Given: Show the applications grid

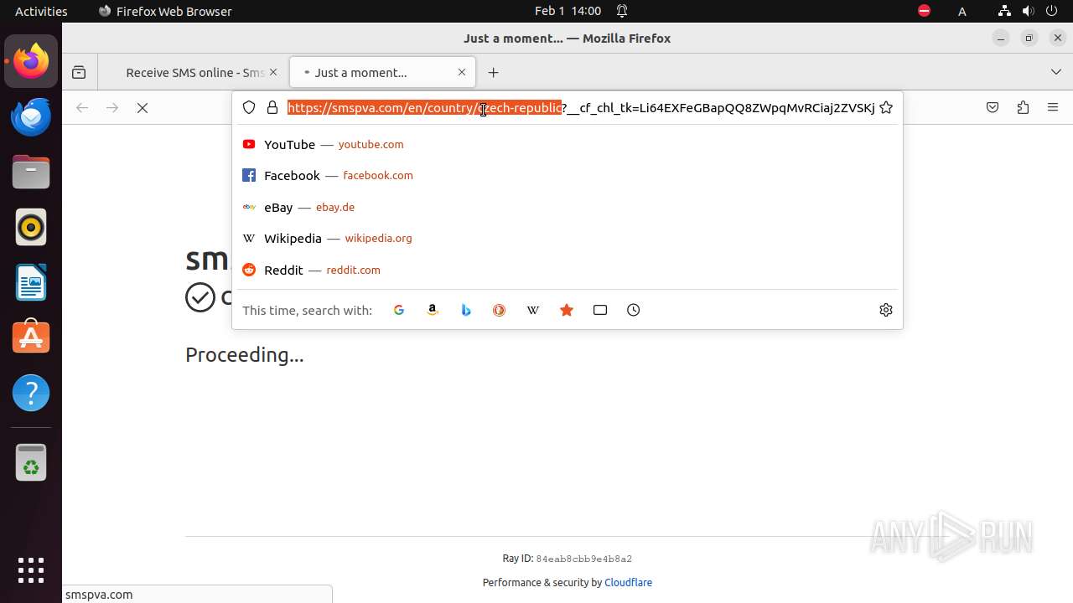Looking at the screenshot, I should [31, 570].
